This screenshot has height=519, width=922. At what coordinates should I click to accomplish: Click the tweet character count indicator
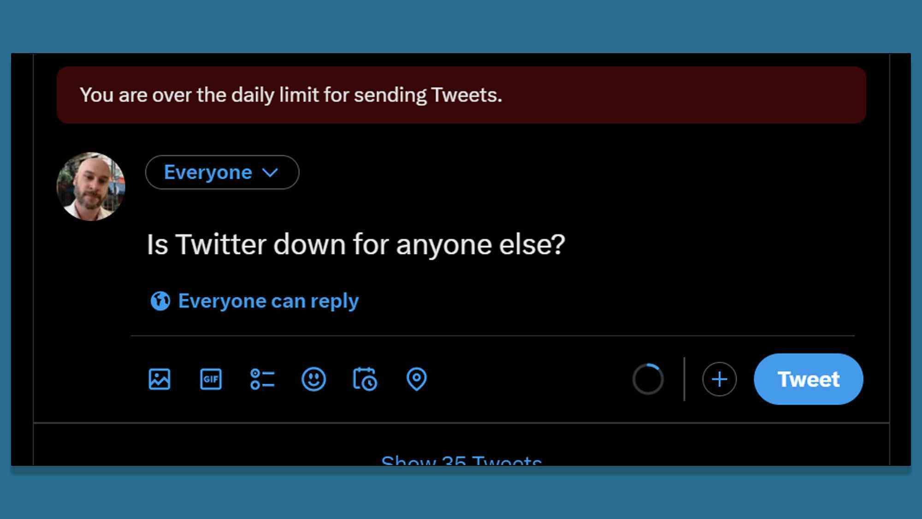pyautogui.click(x=647, y=379)
